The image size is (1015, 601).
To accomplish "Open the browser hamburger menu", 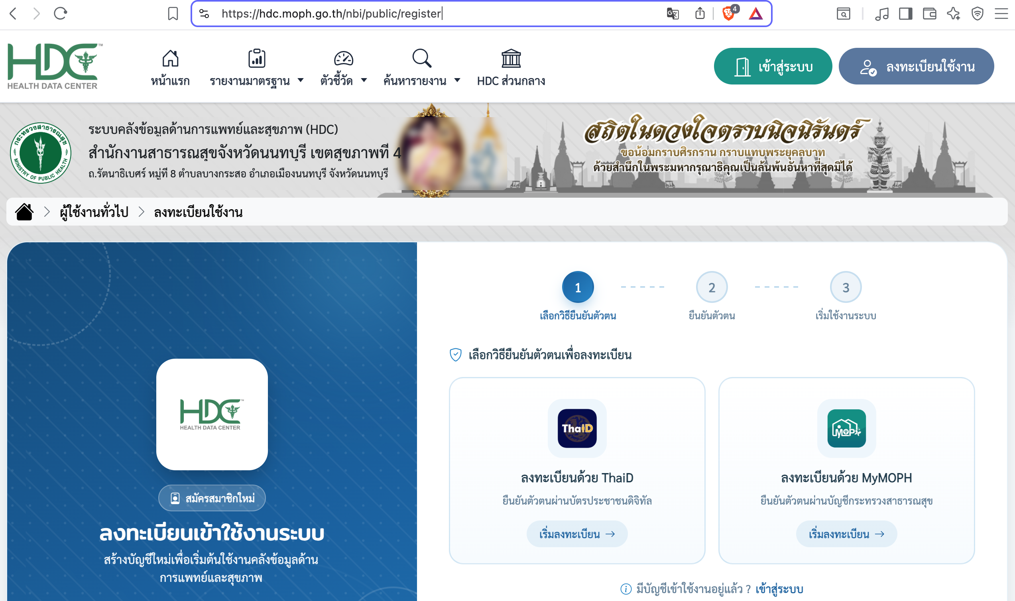I will point(1001,14).
